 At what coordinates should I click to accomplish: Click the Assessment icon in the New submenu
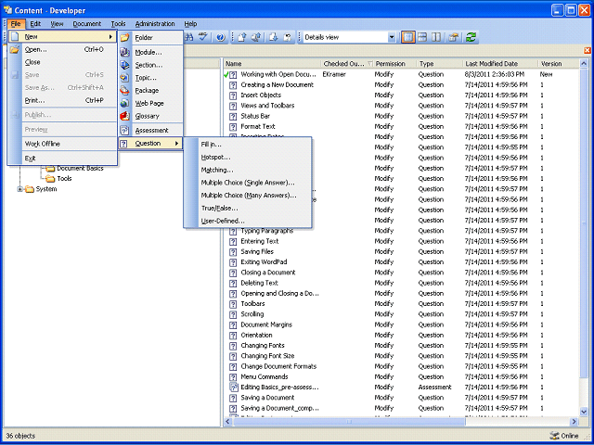click(124, 130)
